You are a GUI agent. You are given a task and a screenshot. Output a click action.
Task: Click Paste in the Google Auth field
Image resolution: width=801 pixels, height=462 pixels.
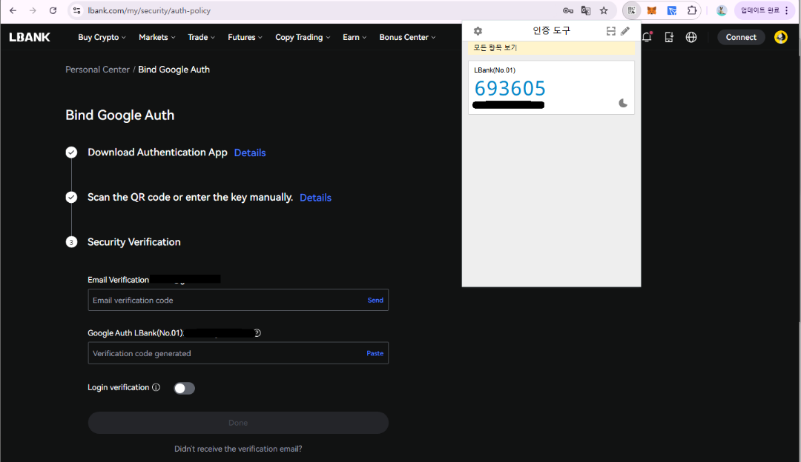tap(375, 353)
